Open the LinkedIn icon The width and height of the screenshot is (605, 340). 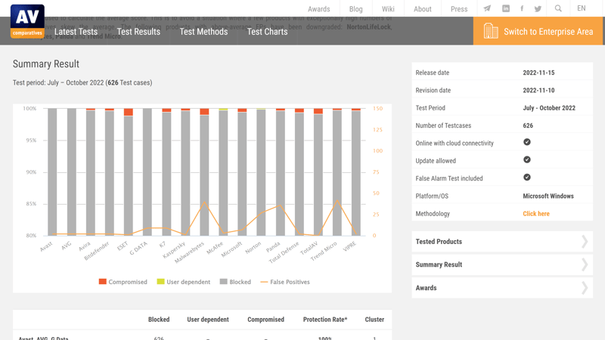click(x=505, y=8)
